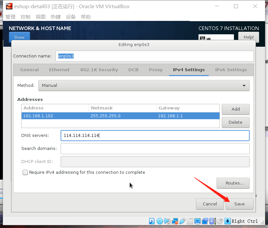Select the gateway cell 192.168.1.1

point(188,116)
